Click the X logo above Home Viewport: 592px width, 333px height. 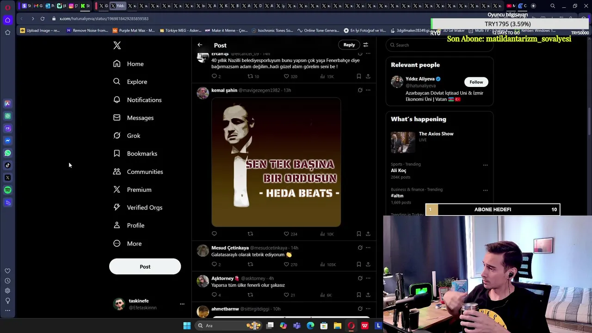click(x=117, y=45)
